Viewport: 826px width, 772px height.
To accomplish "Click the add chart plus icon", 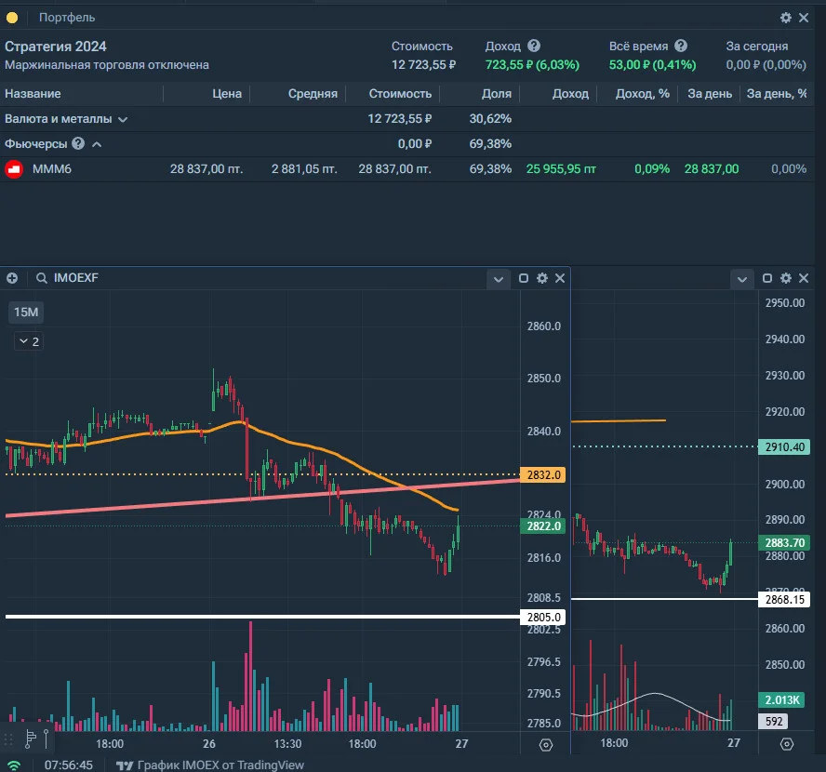I will pyautogui.click(x=12, y=278).
